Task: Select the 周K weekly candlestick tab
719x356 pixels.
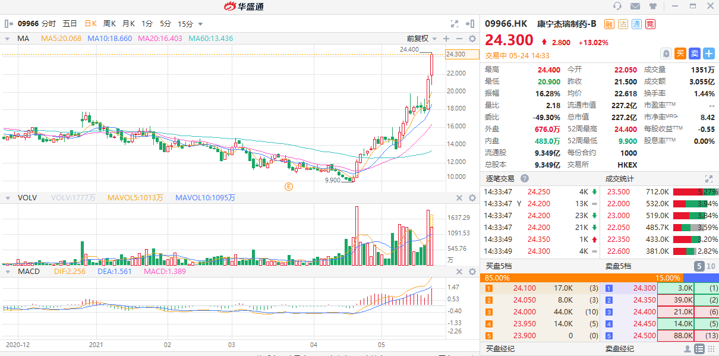Action: tap(109, 24)
